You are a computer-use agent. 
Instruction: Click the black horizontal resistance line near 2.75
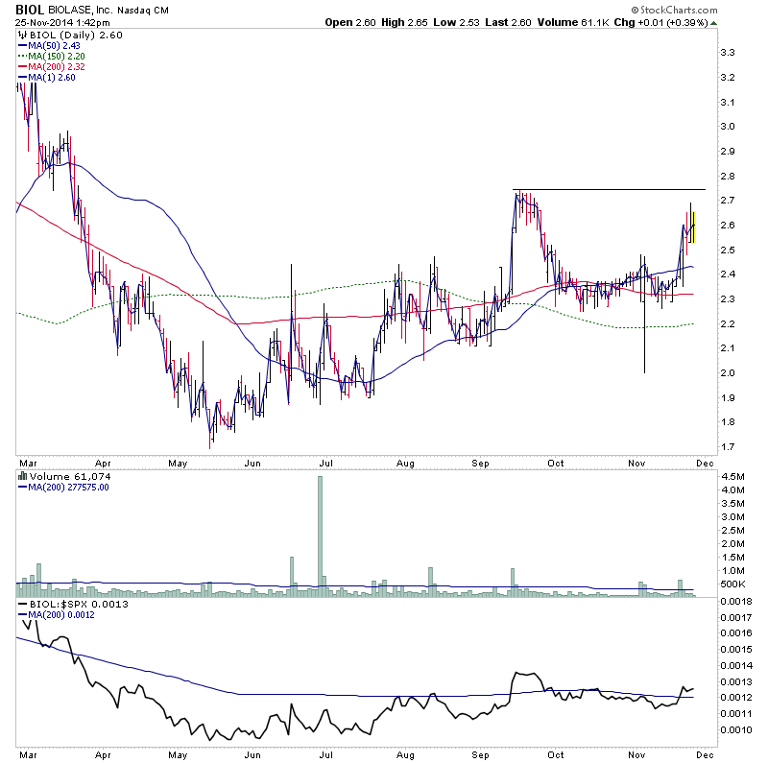(x=609, y=189)
